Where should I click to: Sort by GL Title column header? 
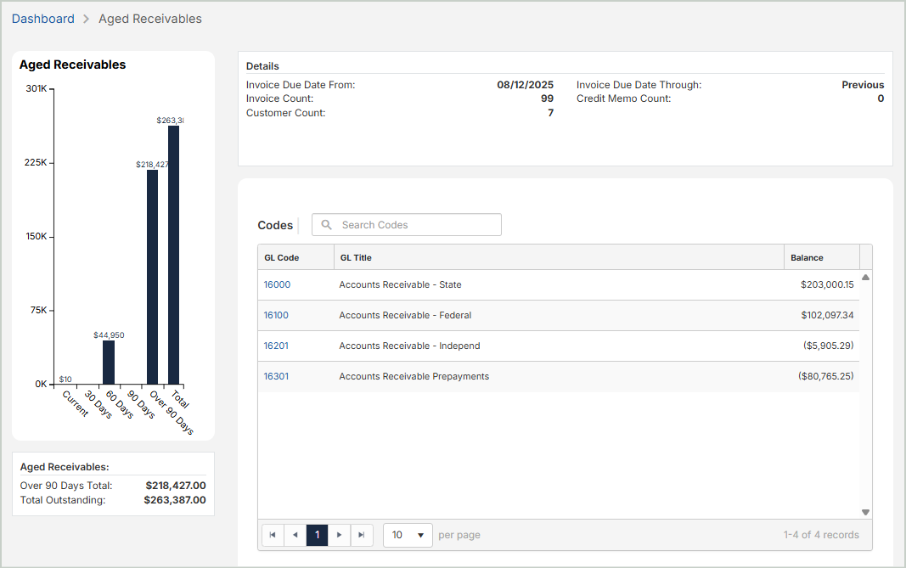click(x=356, y=258)
